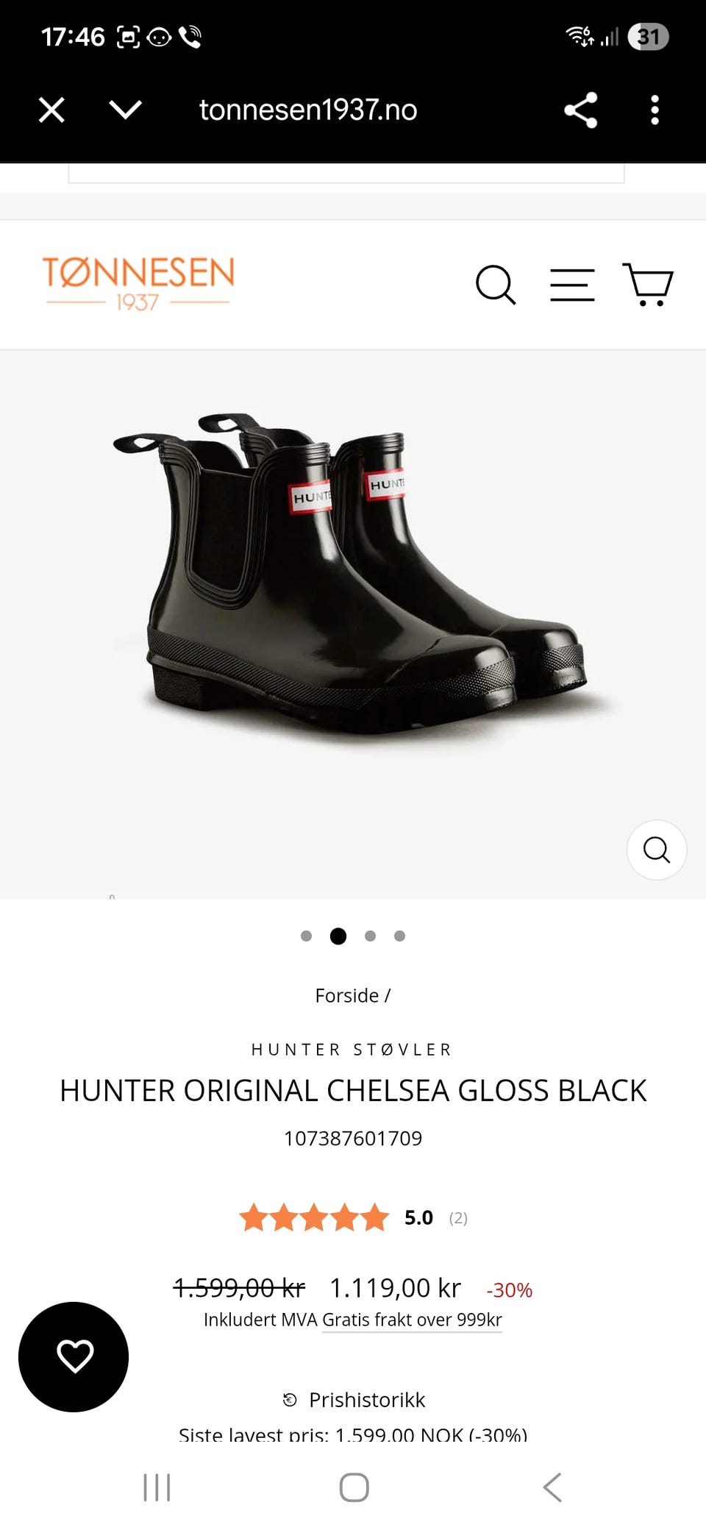Screen dimensions: 706x1530
Task: Open the site search magnifier icon
Action: 496,285
